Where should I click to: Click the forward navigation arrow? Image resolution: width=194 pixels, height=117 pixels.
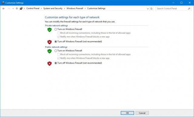click(x=9, y=8)
